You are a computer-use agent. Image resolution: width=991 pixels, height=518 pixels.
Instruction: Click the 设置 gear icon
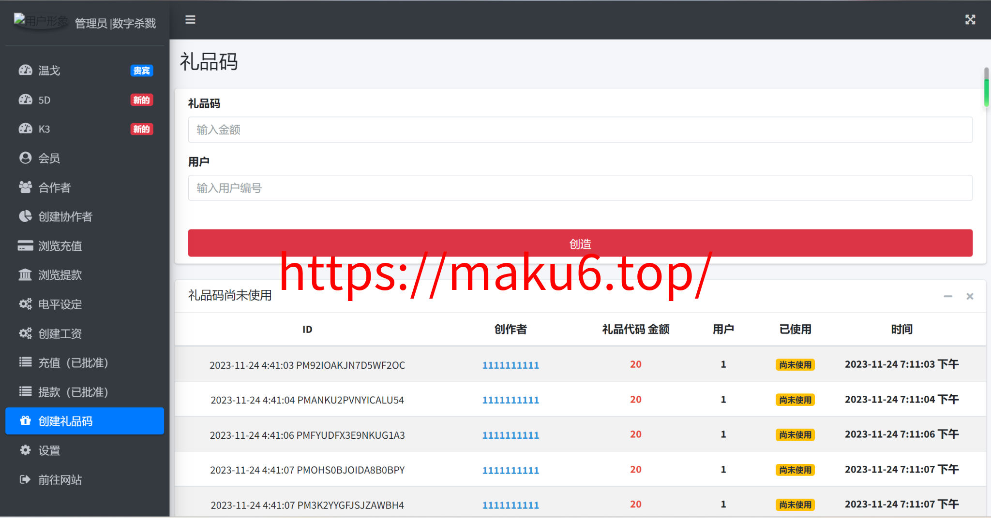pyautogui.click(x=25, y=450)
